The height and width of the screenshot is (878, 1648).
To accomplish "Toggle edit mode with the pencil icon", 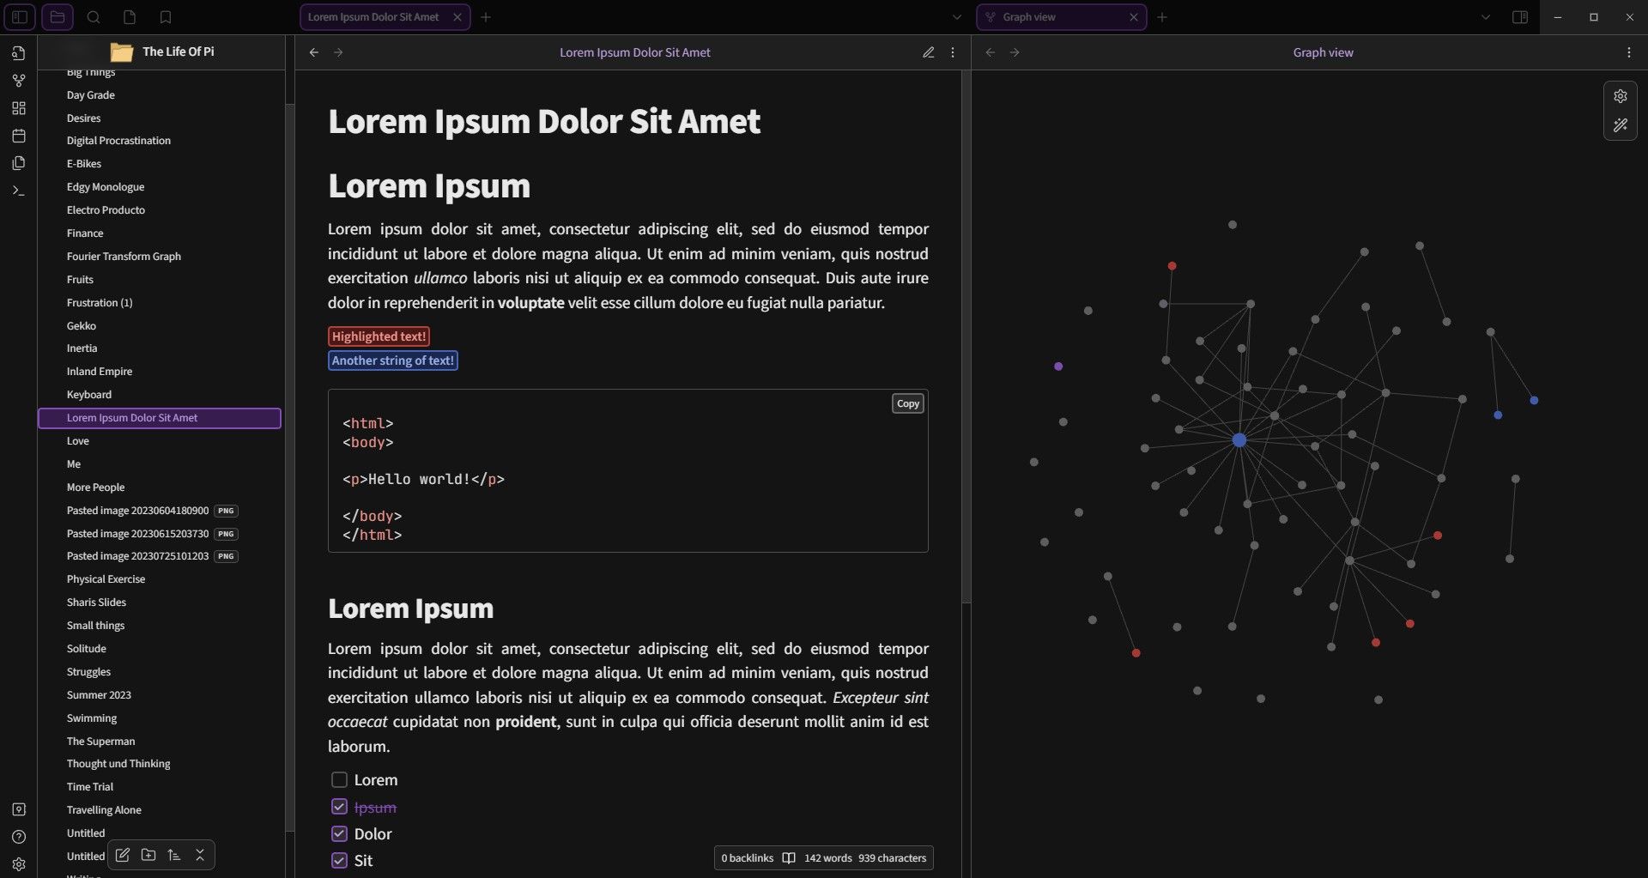I will pyautogui.click(x=929, y=52).
